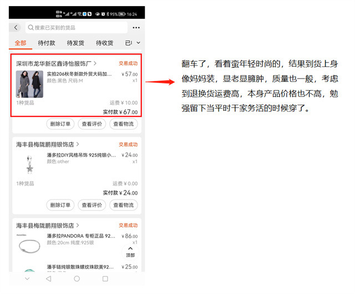Image resolution: width=355 pixels, height=294 pixels.
Task: Tap the Wi-Fi signal status icon
Action: click(79, 14)
